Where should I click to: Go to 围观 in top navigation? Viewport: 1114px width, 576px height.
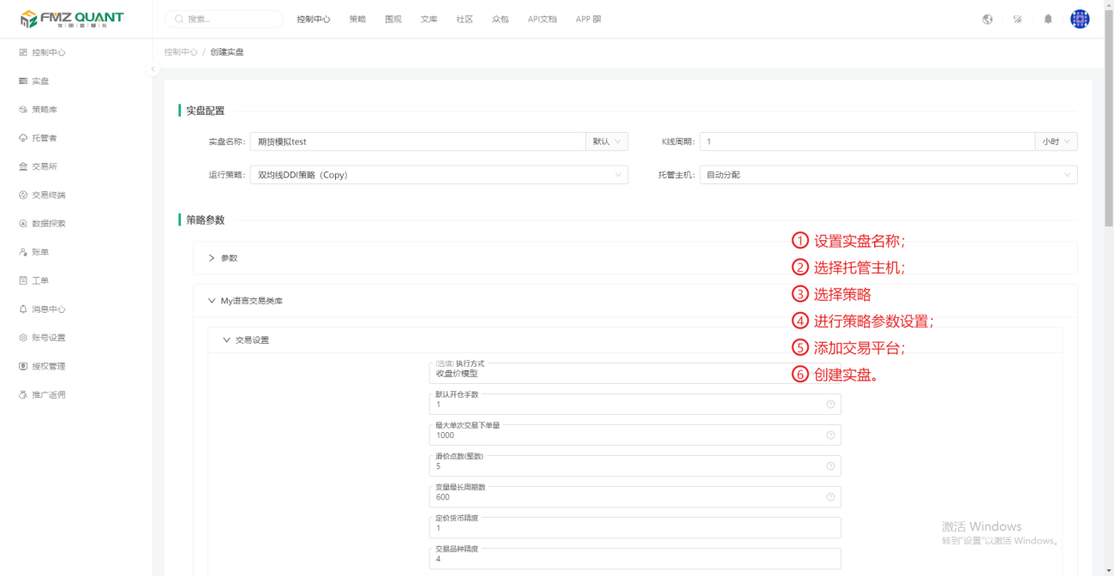393,19
